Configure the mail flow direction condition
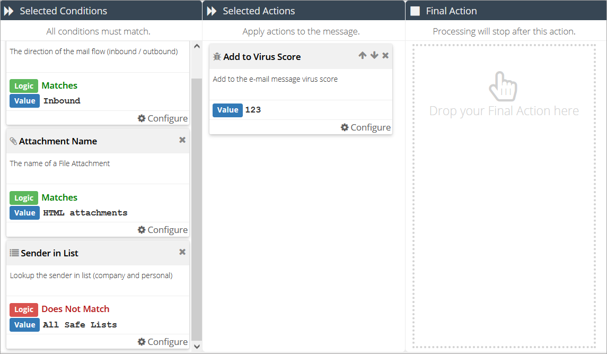Screen dimensions: 607x354 click(x=162, y=118)
